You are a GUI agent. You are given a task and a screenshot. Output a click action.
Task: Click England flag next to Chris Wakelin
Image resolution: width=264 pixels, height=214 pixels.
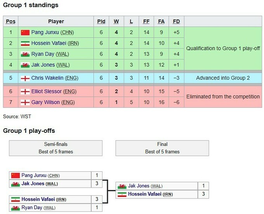(x=25, y=78)
